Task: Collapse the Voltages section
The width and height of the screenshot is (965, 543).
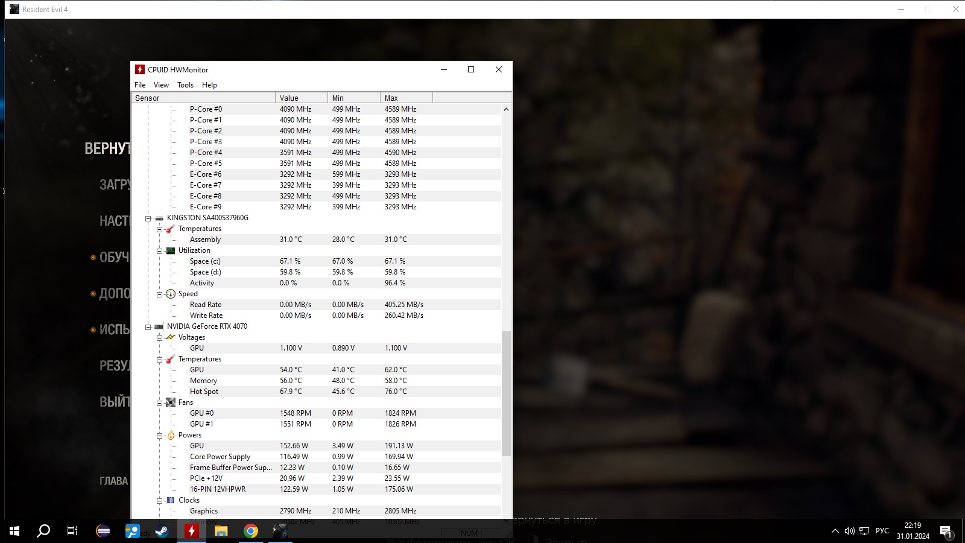Action: point(159,337)
